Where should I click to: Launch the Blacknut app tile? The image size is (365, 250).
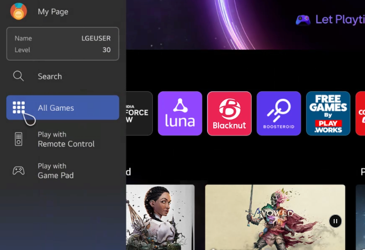pos(230,113)
